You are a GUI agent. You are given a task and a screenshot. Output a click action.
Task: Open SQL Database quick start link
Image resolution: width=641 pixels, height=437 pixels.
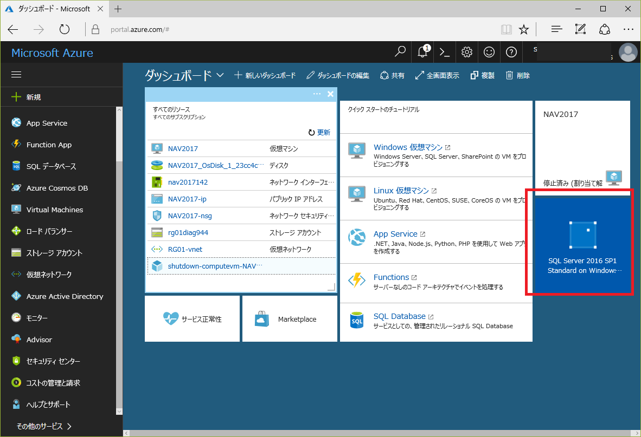(399, 316)
